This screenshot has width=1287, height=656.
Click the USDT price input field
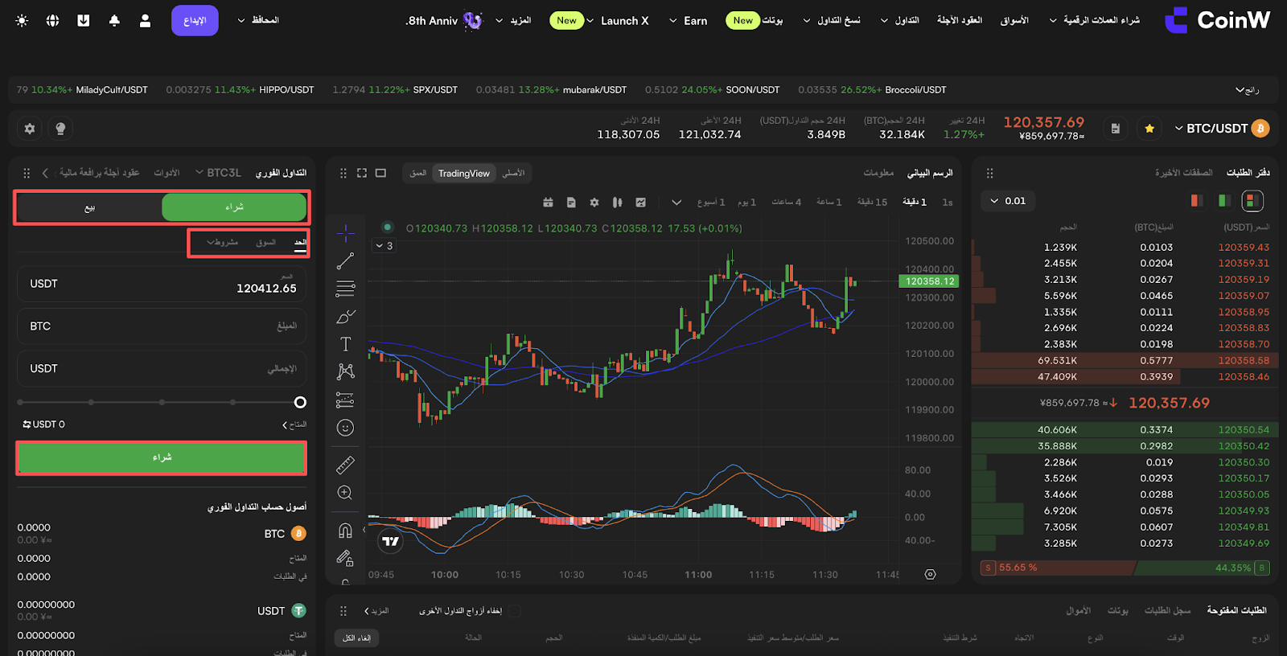tap(162, 284)
